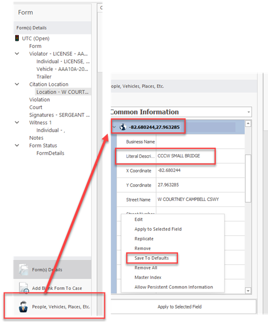This screenshot has height=322, width=268.
Task: Click the UTC traffic light icon
Action: click(17, 38)
